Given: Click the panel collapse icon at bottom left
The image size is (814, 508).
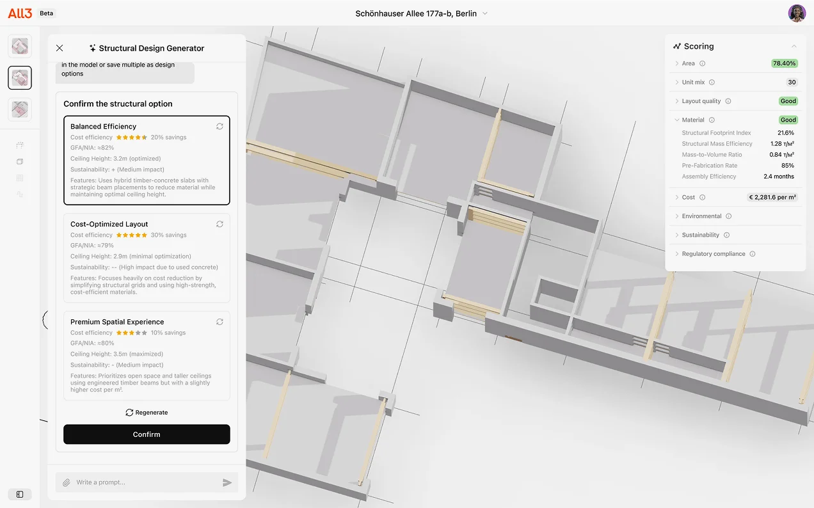Looking at the screenshot, I should 19,494.
